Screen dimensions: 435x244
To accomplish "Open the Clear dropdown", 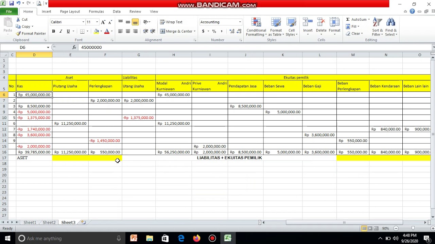I will (354, 34).
